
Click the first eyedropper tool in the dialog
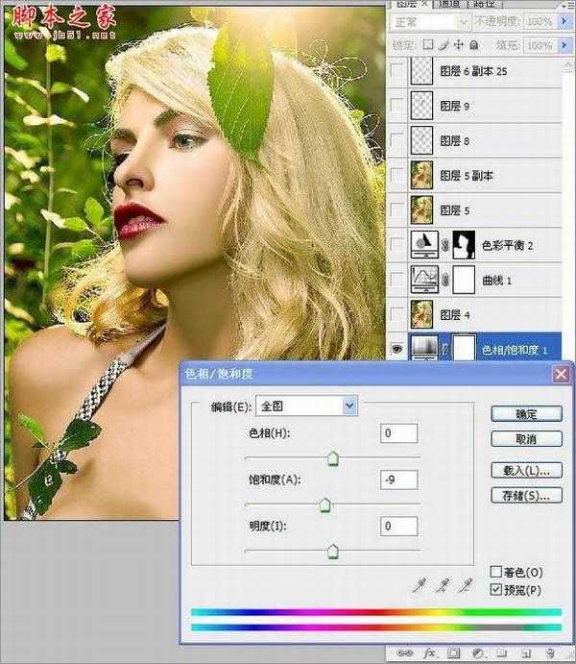(x=420, y=585)
